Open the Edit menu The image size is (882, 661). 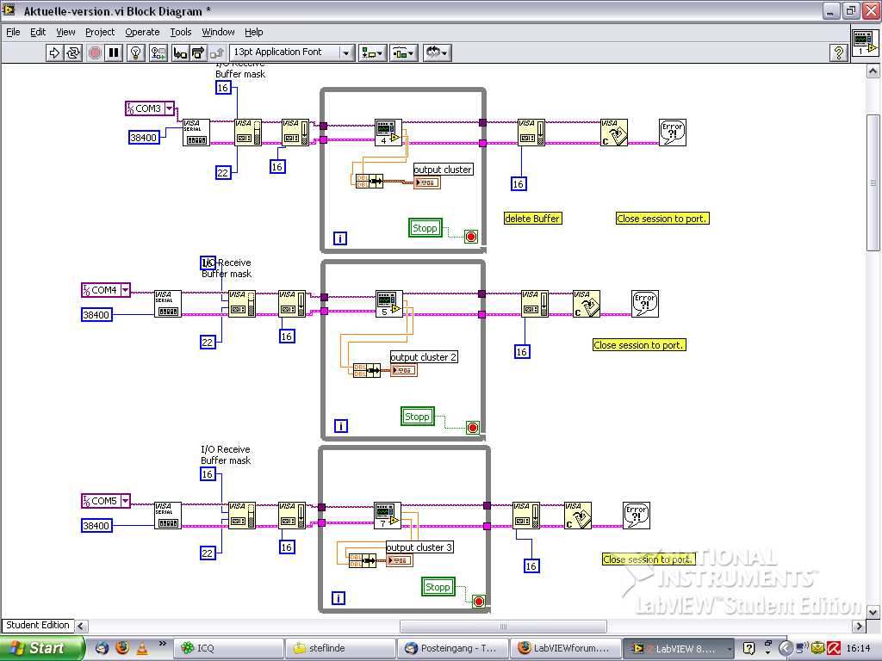click(38, 32)
